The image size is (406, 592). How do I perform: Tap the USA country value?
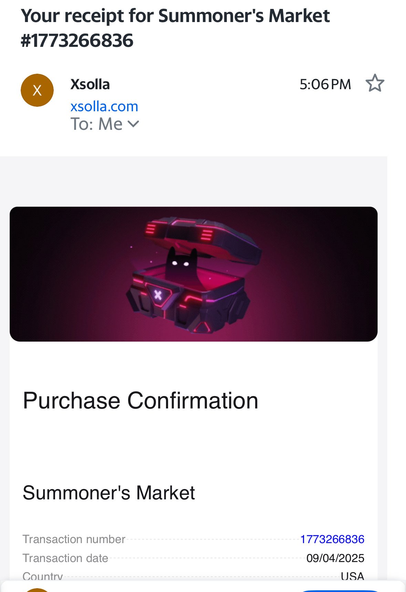[352, 576]
